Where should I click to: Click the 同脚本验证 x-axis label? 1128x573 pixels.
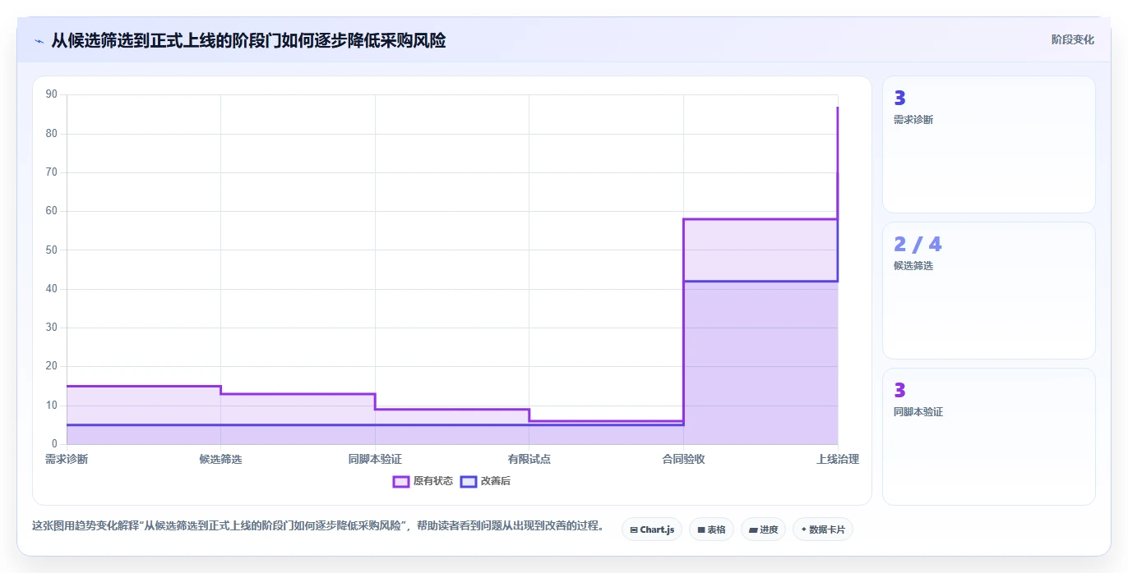tap(375, 459)
